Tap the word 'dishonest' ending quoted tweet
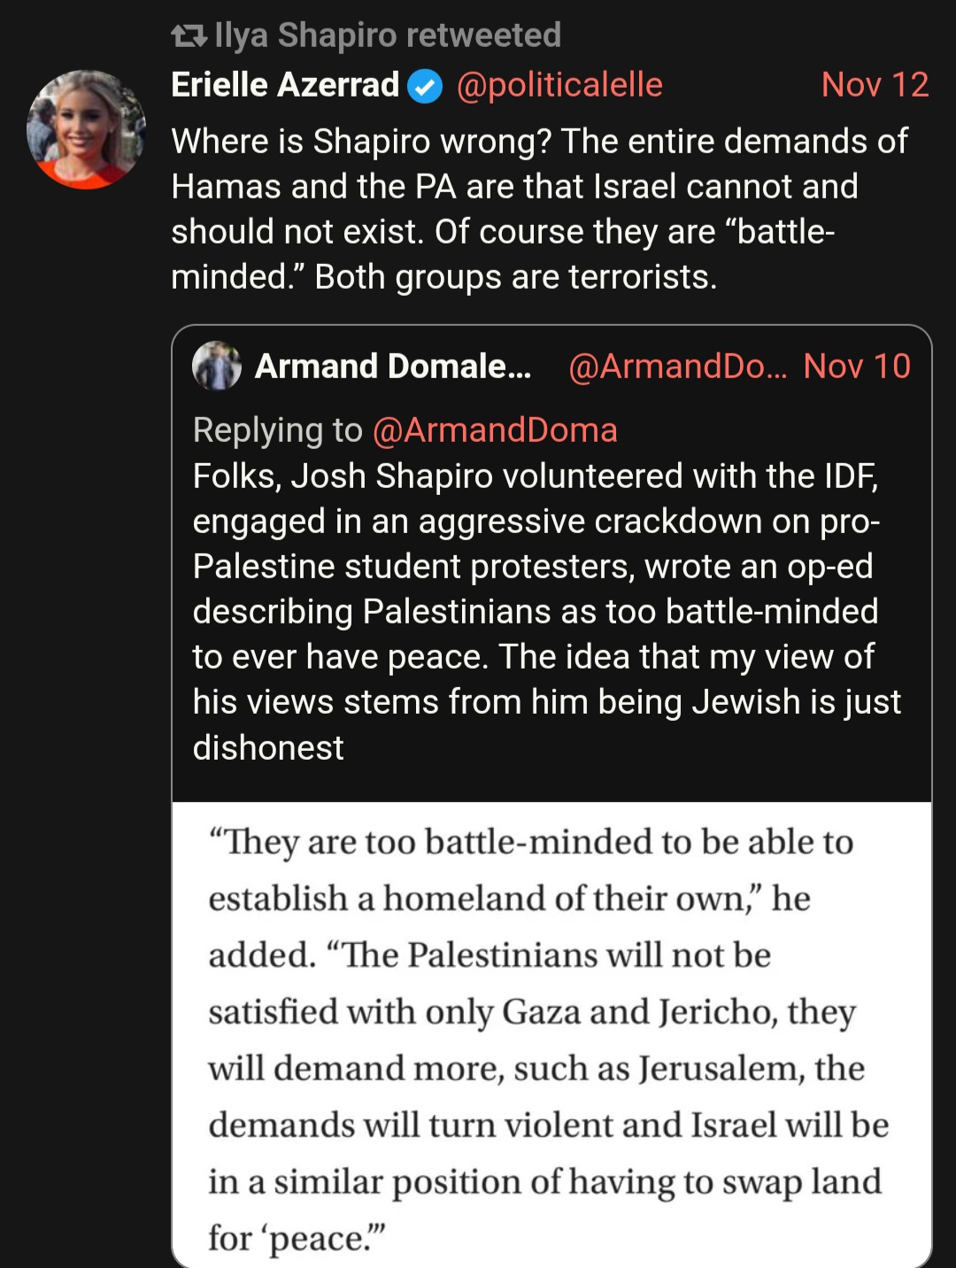Image resolution: width=956 pixels, height=1268 pixels. click(268, 748)
